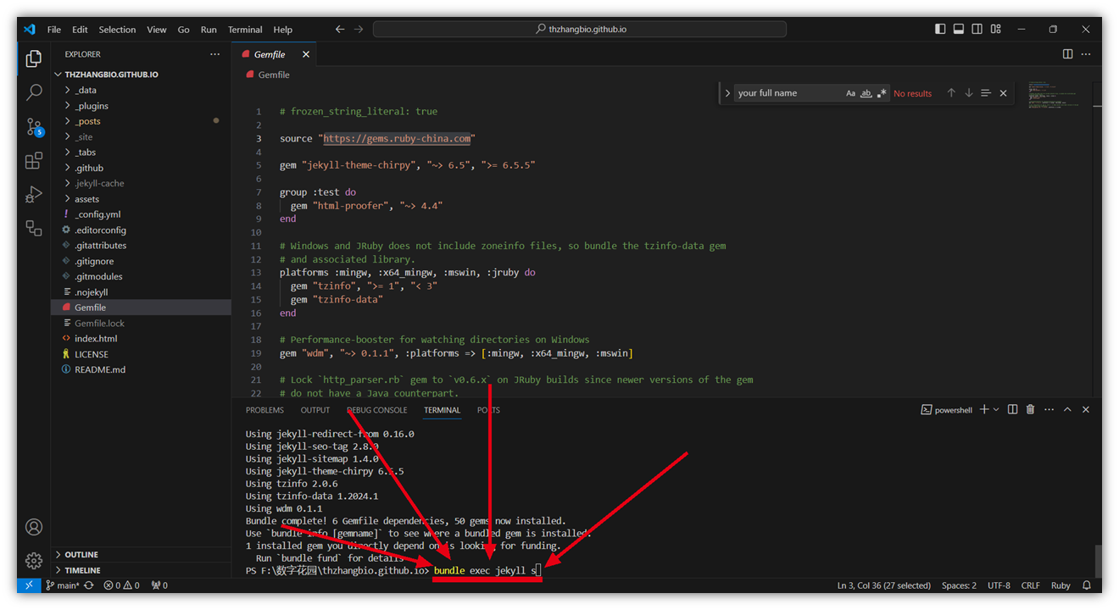Open the Terminal menu in the menu bar
This screenshot has width=1119, height=610.
(x=245, y=30)
